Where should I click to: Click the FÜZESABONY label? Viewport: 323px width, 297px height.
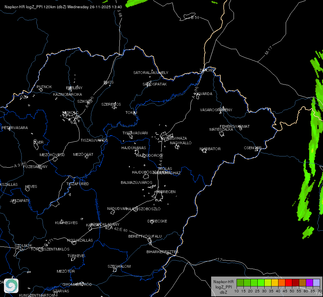(35, 167)
